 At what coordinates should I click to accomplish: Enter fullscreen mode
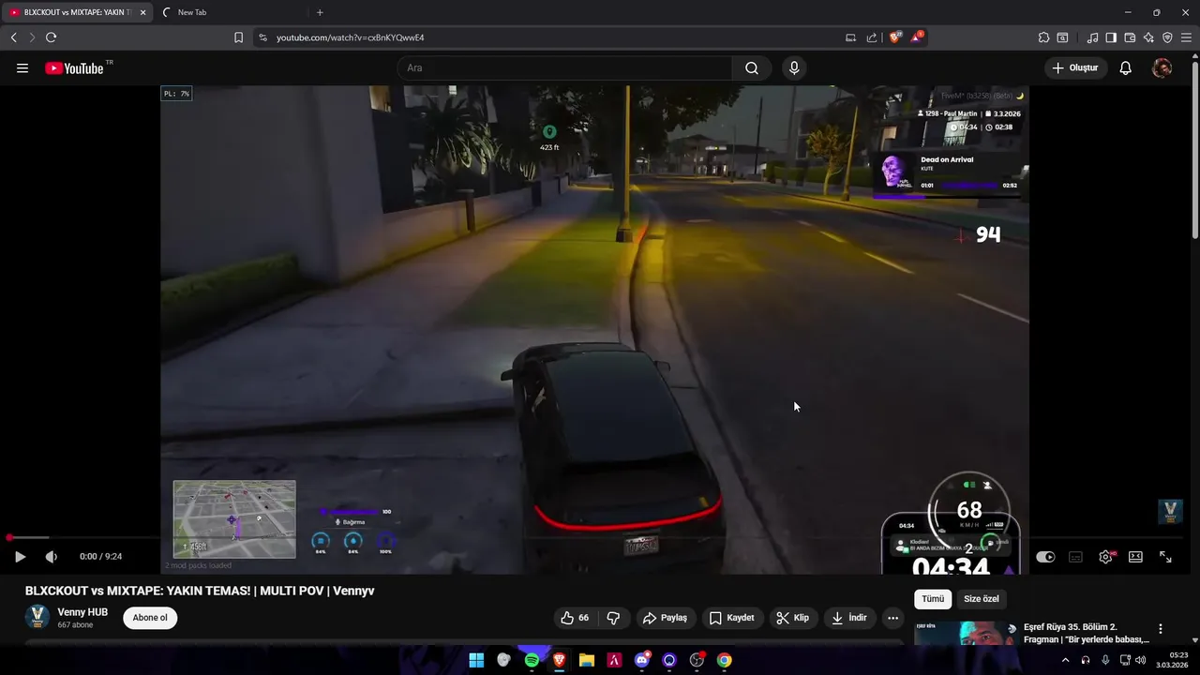click(1165, 557)
